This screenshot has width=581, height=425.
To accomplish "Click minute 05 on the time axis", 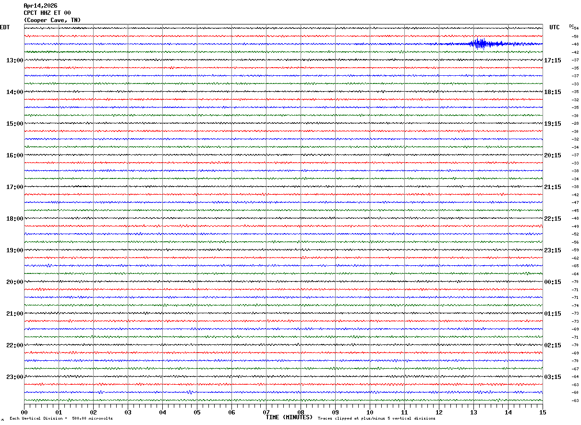I will [197, 412].
